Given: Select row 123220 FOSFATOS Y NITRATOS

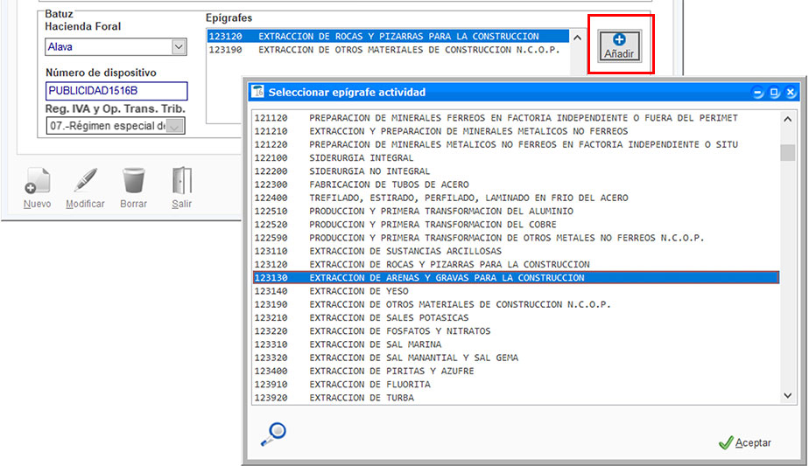Looking at the screenshot, I should 516,331.
